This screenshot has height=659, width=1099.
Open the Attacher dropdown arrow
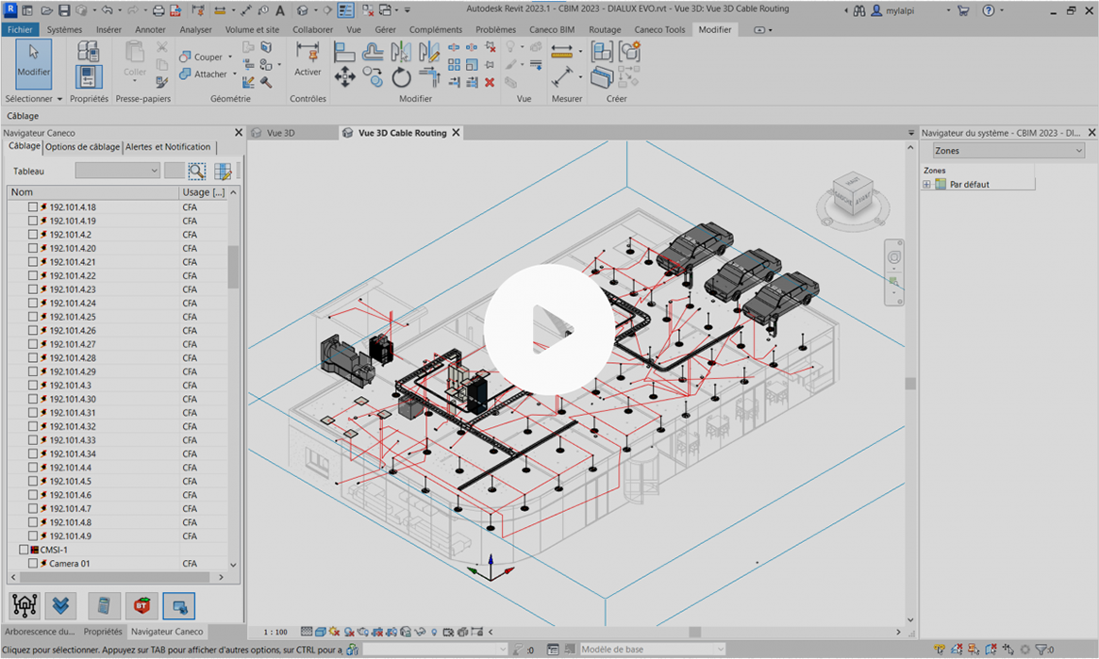coord(235,74)
